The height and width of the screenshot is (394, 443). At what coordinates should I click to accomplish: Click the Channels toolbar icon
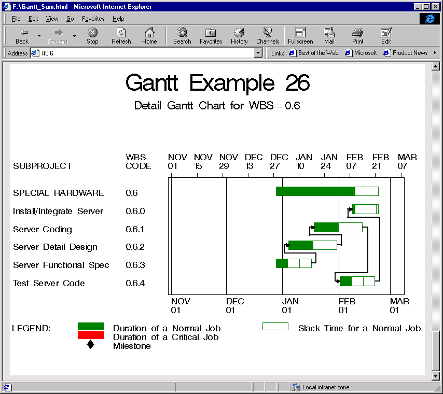tap(268, 36)
